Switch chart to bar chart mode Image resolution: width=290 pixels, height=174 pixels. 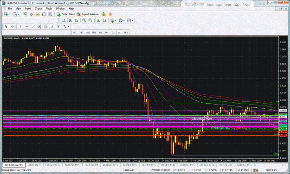(x=64, y=20)
